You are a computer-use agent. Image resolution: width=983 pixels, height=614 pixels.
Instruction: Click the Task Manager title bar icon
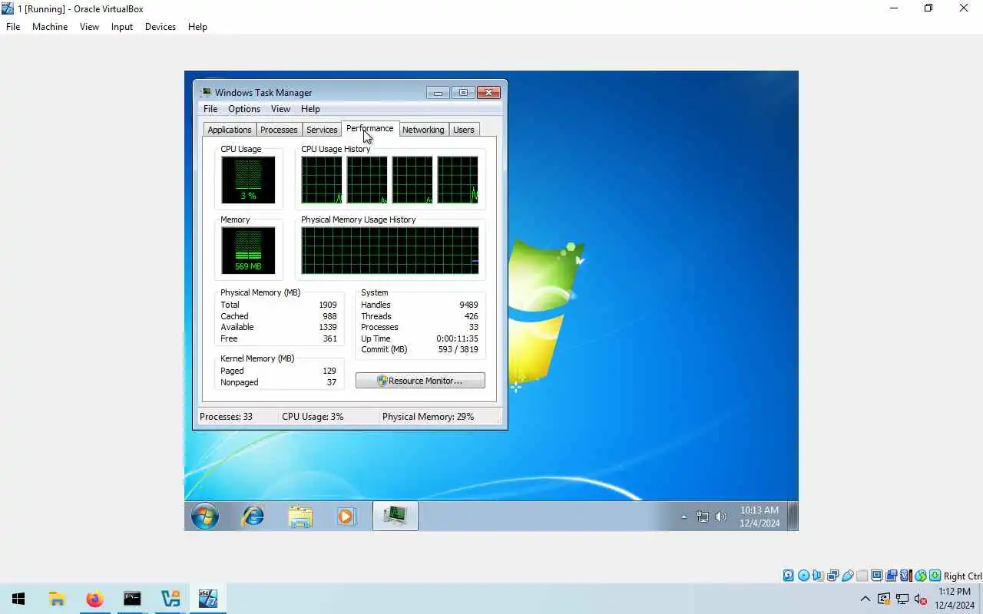tap(206, 93)
